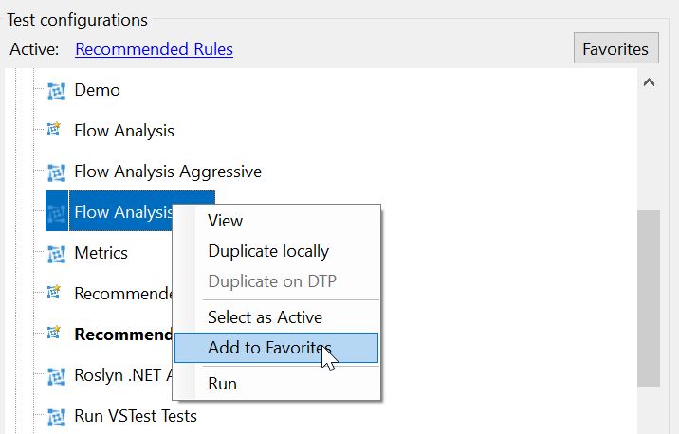The image size is (679, 434).
Task: Click Select as Active menu entry
Action: pyautogui.click(x=265, y=317)
